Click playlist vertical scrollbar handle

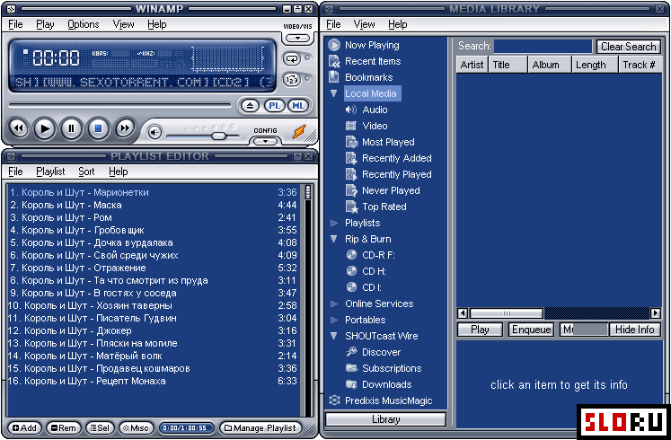308,192
